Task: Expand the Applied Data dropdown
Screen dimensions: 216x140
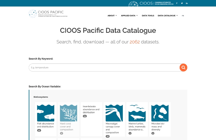Action: pos(129,16)
